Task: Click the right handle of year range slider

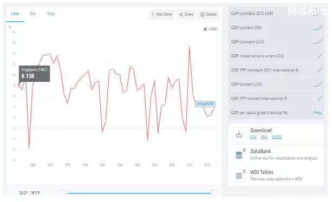Action: 214,193
